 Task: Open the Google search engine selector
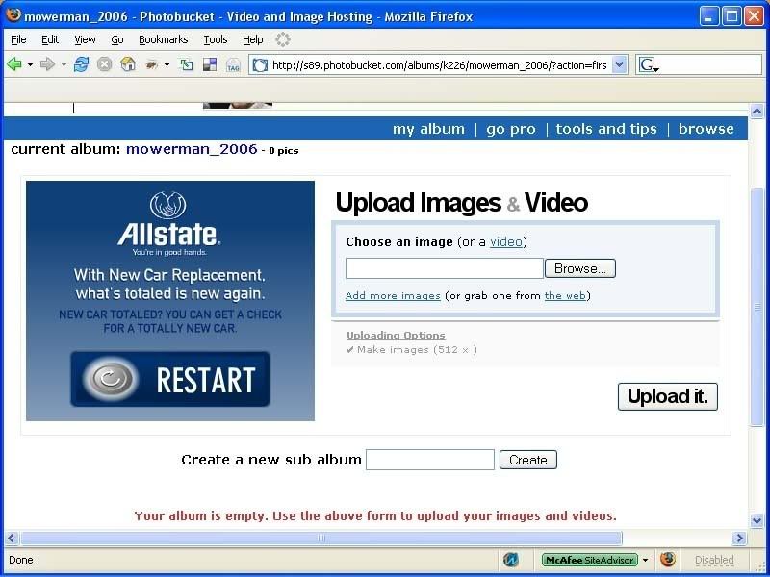point(648,64)
